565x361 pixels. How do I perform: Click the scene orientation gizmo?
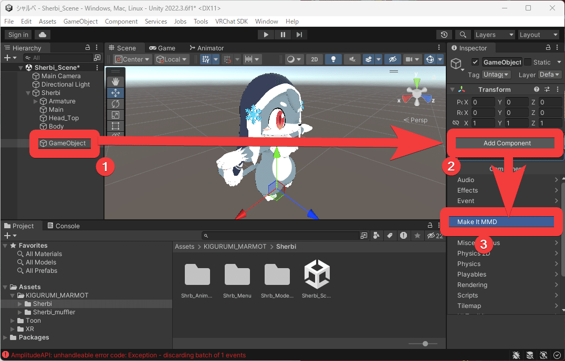(x=417, y=93)
